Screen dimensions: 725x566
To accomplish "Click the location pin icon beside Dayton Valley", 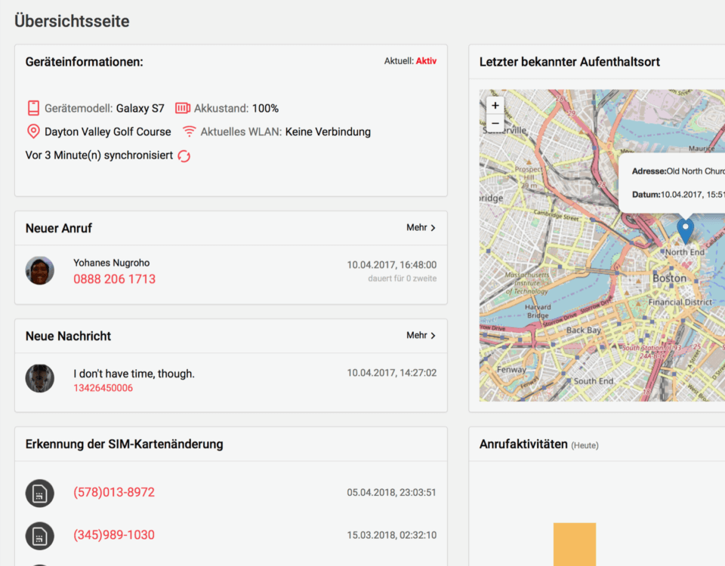I will point(33,131).
